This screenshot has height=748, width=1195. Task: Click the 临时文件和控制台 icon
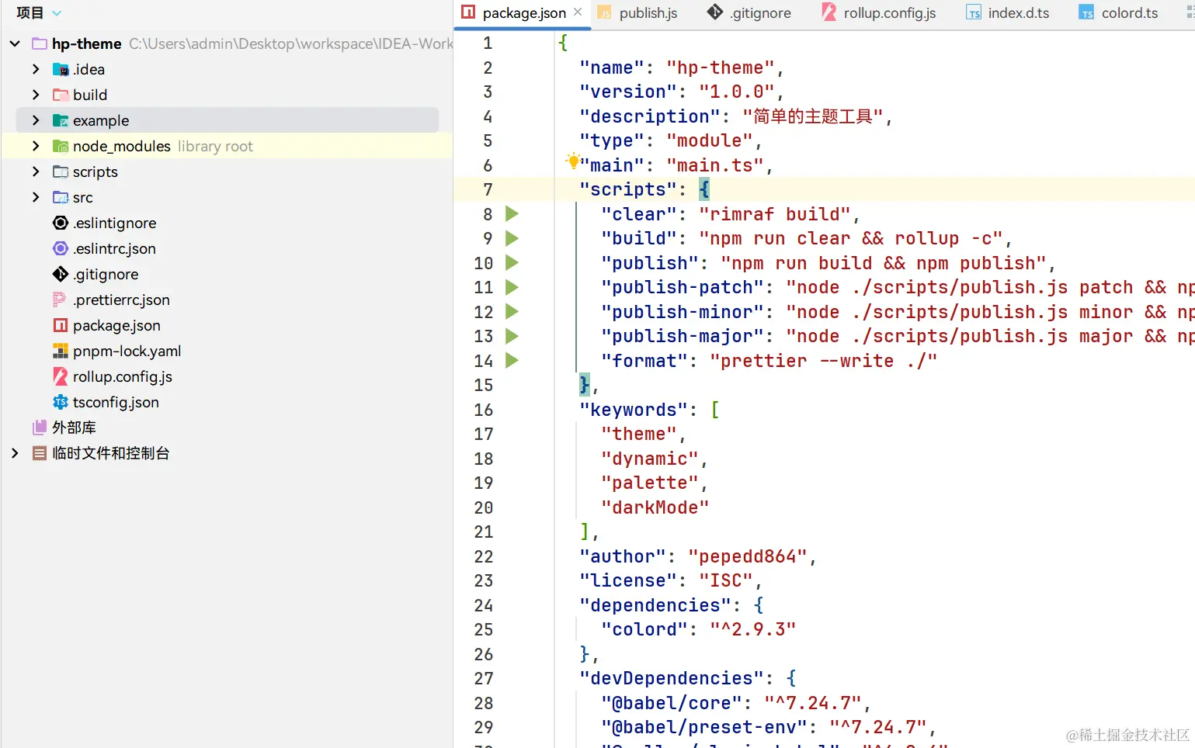(x=40, y=453)
